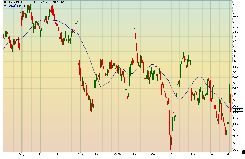Viewport: 245px width, 159px height.
Task: Click the 670 price axis label
Action: [235, 61]
